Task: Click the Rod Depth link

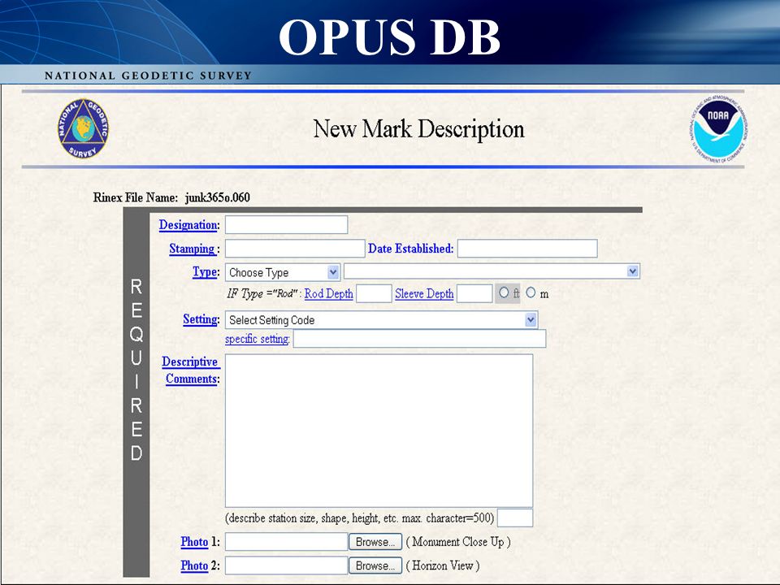Action: 329,293
